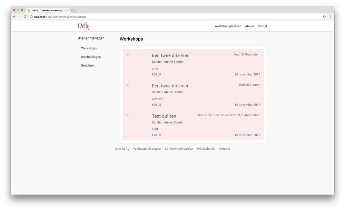Click the 'Eind 15, Haaren' address

tap(249, 85)
